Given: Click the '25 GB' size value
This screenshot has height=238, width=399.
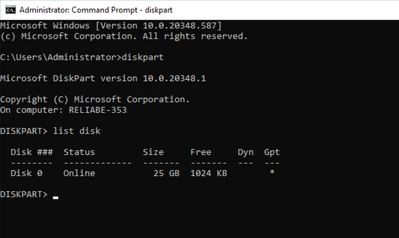Looking at the screenshot, I should [166, 173].
